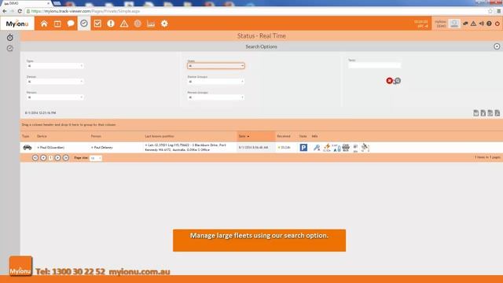Click the satellite info icon in the row

click(365, 148)
